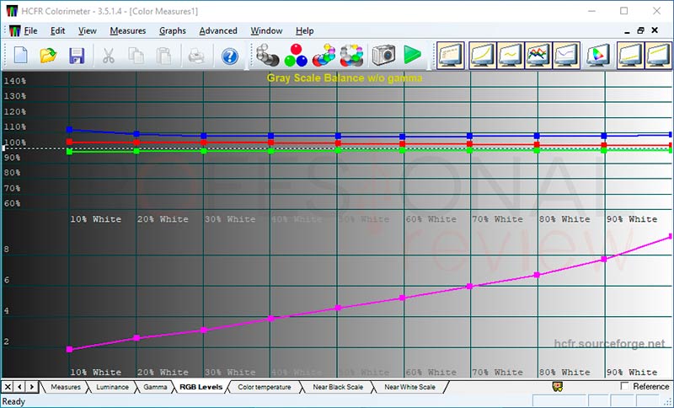This screenshot has width=674, height=408.
Task: Open the File menu
Action: (x=30, y=31)
